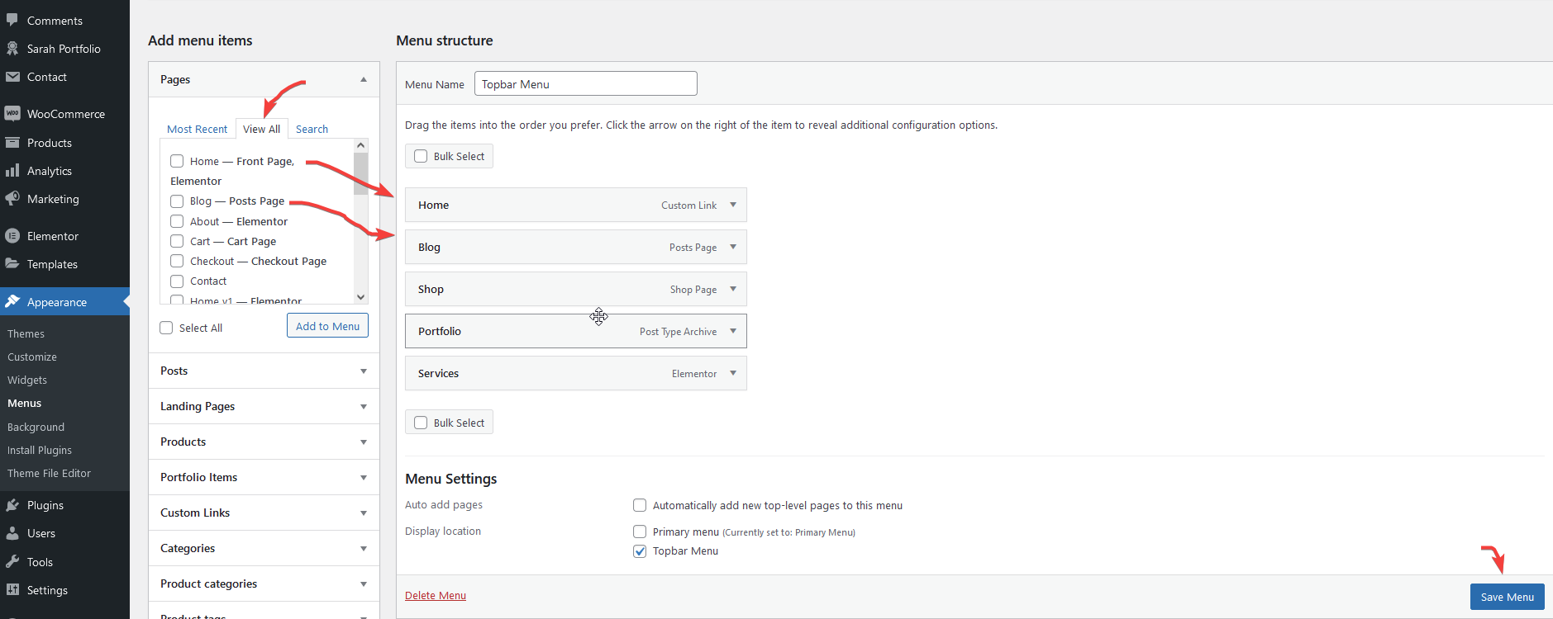1553x619 pixels.
Task: Enable the Primary menu display location
Action: click(640, 532)
